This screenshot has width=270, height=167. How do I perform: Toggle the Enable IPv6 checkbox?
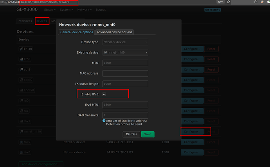coord(104,94)
